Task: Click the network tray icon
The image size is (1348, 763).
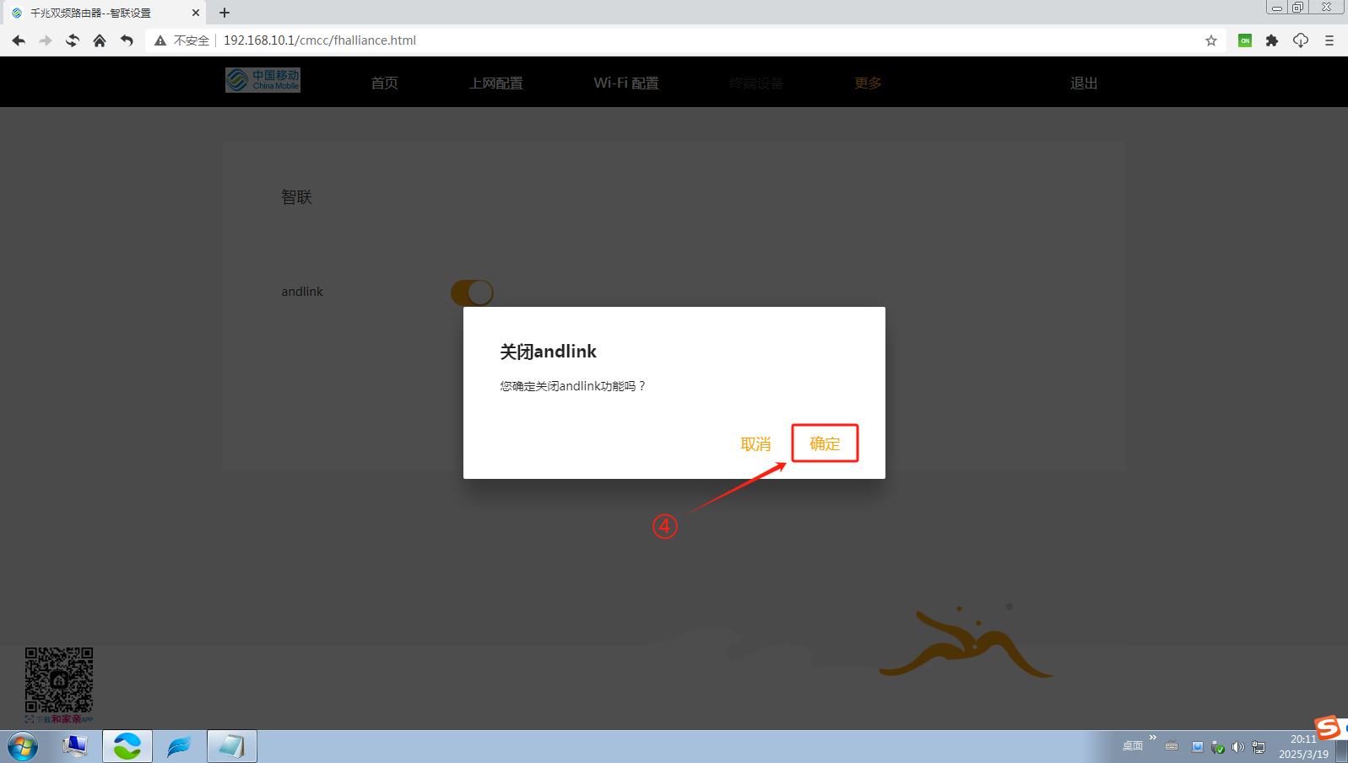Action: [1259, 747]
